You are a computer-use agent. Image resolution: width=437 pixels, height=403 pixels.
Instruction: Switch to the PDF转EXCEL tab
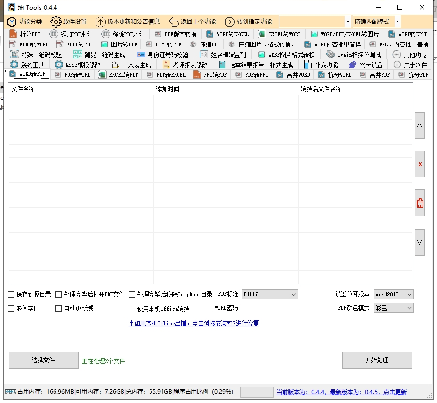(x=166, y=75)
